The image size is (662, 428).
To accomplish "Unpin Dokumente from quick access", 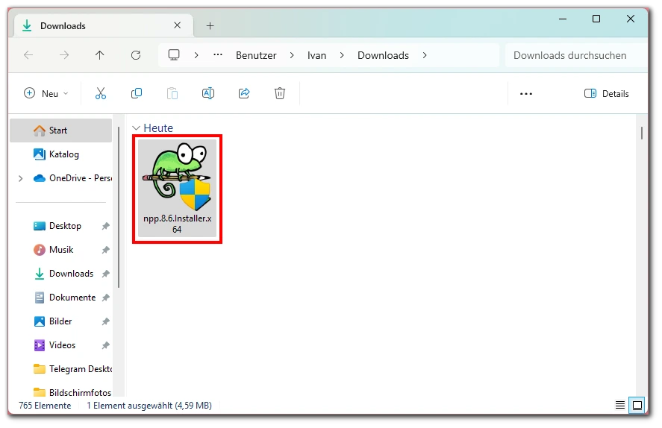I will (x=105, y=298).
